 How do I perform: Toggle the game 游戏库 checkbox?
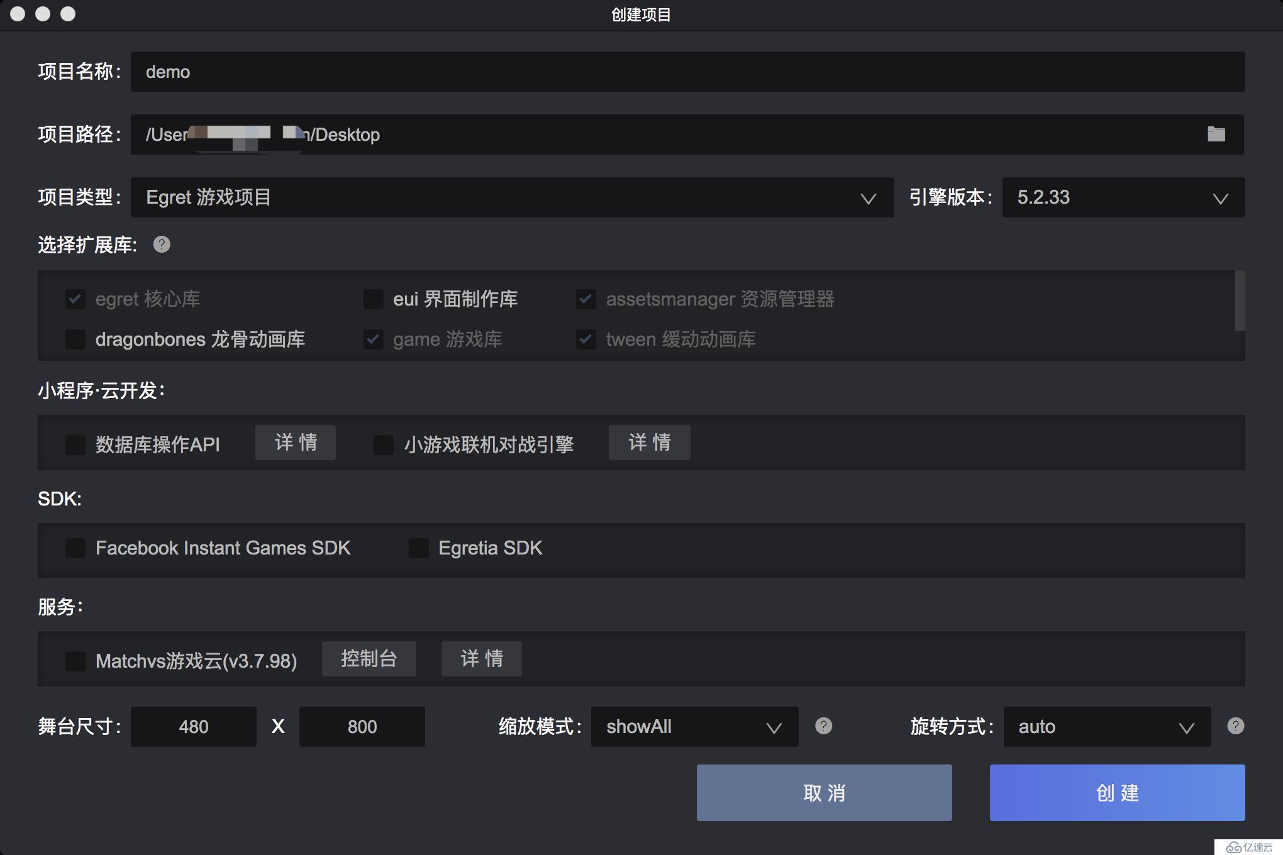coord(374,339)
